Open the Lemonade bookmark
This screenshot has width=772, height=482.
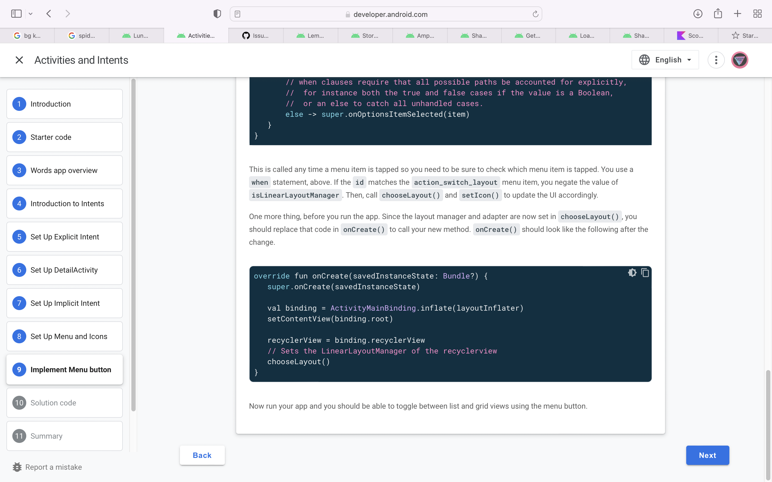(310, 35)
